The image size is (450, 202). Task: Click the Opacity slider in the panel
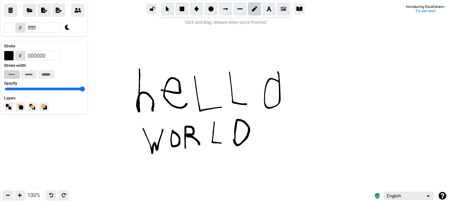tap(45, 89)
